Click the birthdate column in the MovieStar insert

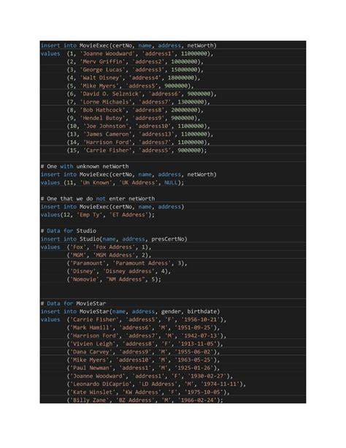point(202,311)
